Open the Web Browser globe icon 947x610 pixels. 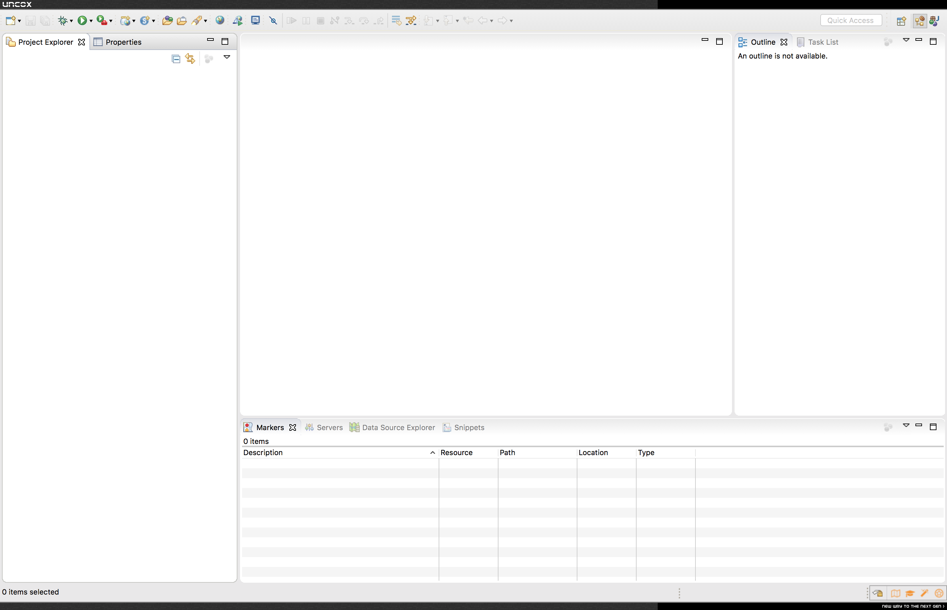point(220,20)
